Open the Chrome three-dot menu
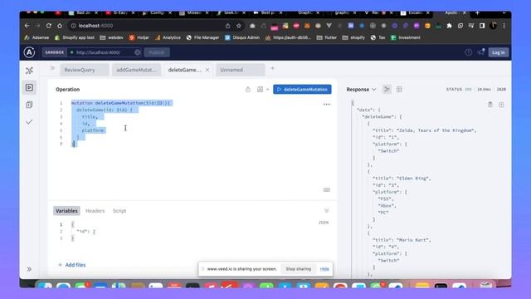This screenshot has width=531, height=299. click(x=504, y=26)
